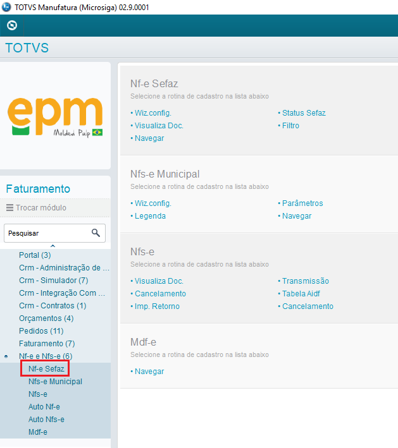398x448 pixels.
Task: Click the Nfs-e Municipal section heading
Action: (165, 174)
